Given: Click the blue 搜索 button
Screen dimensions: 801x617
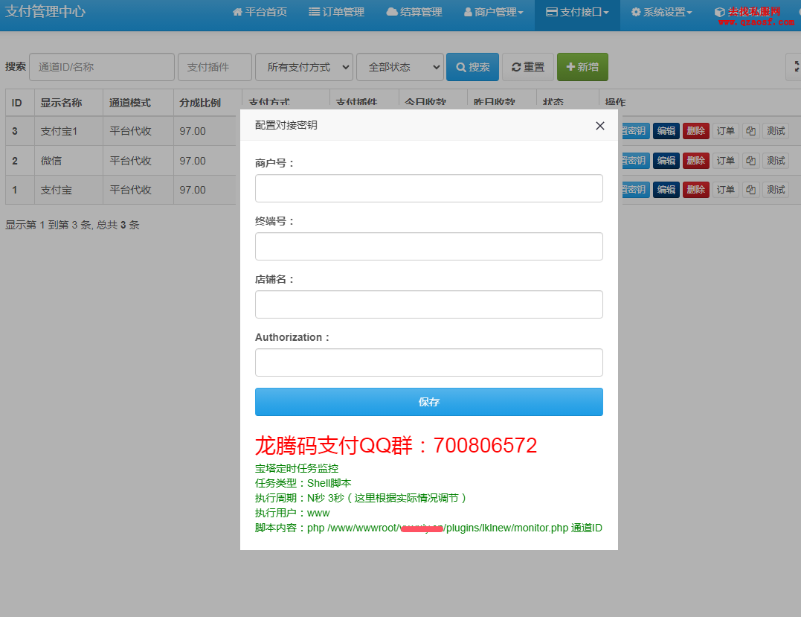Looking at the screenshot, I should (x=472, y=67).
